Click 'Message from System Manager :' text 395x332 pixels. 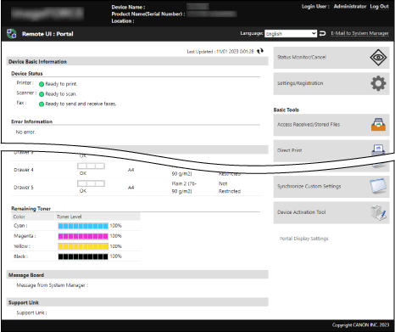(x=53, y=285)
